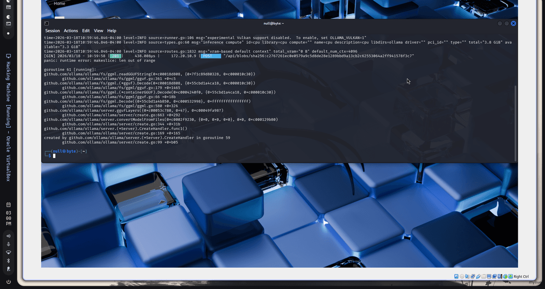Maximize the null@byte terminal window
The image size is (545, 289).
click(x=506, y=23)
